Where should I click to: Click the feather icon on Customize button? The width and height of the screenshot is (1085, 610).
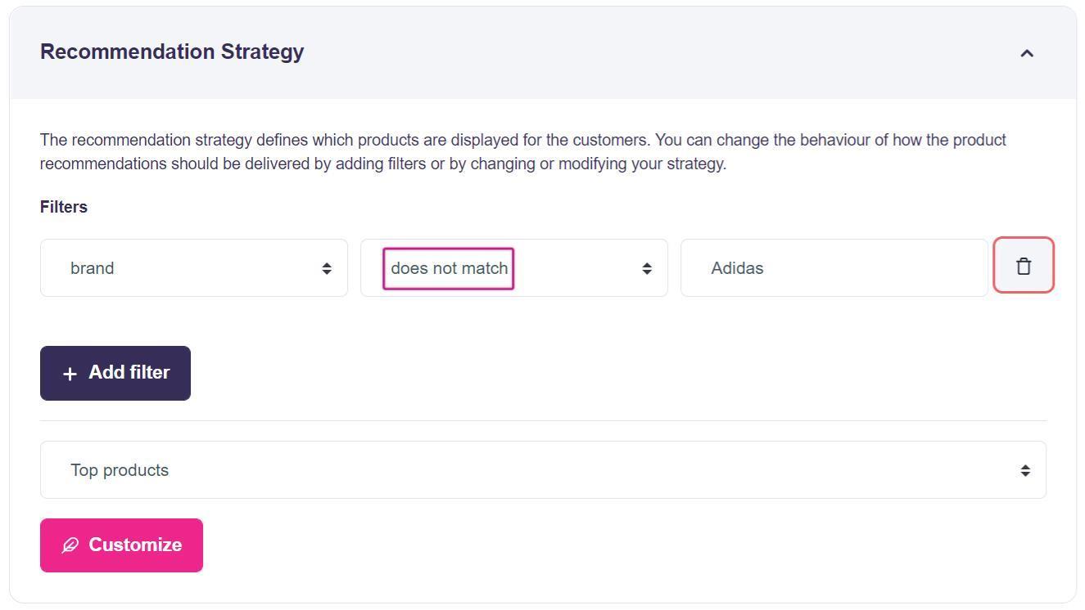(x=70, y=545)
